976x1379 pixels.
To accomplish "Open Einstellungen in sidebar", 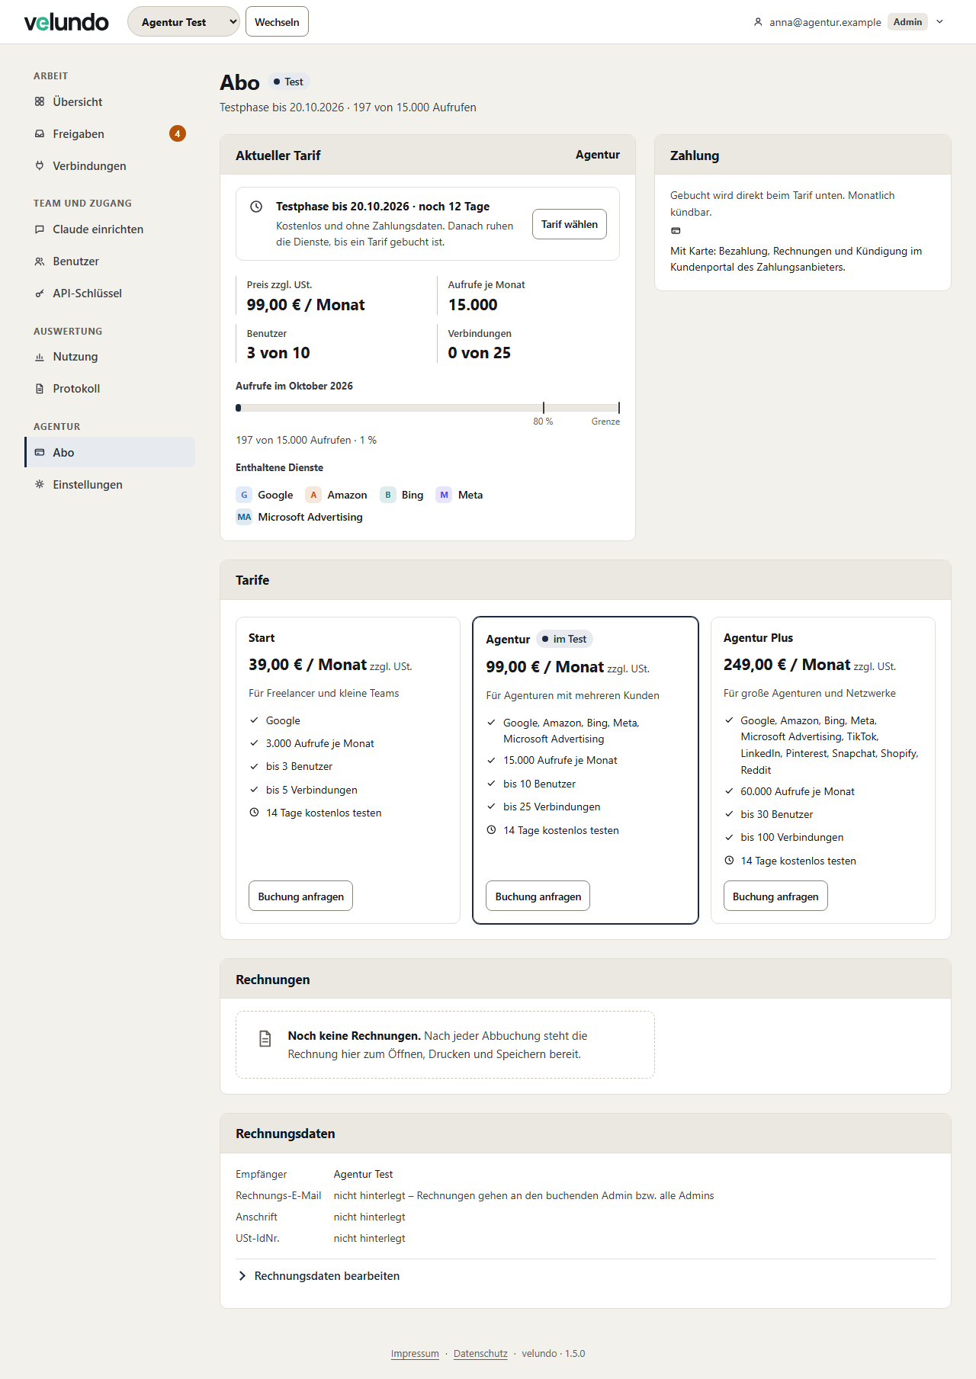I will pos(110,484).
